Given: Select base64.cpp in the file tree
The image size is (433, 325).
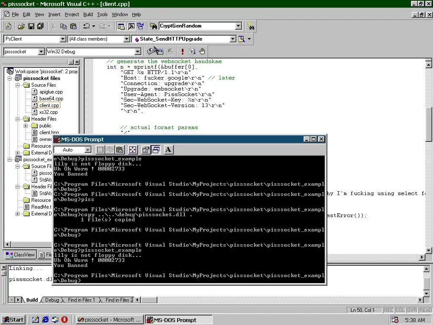Looking at the screenshot, I should [51, 99].
